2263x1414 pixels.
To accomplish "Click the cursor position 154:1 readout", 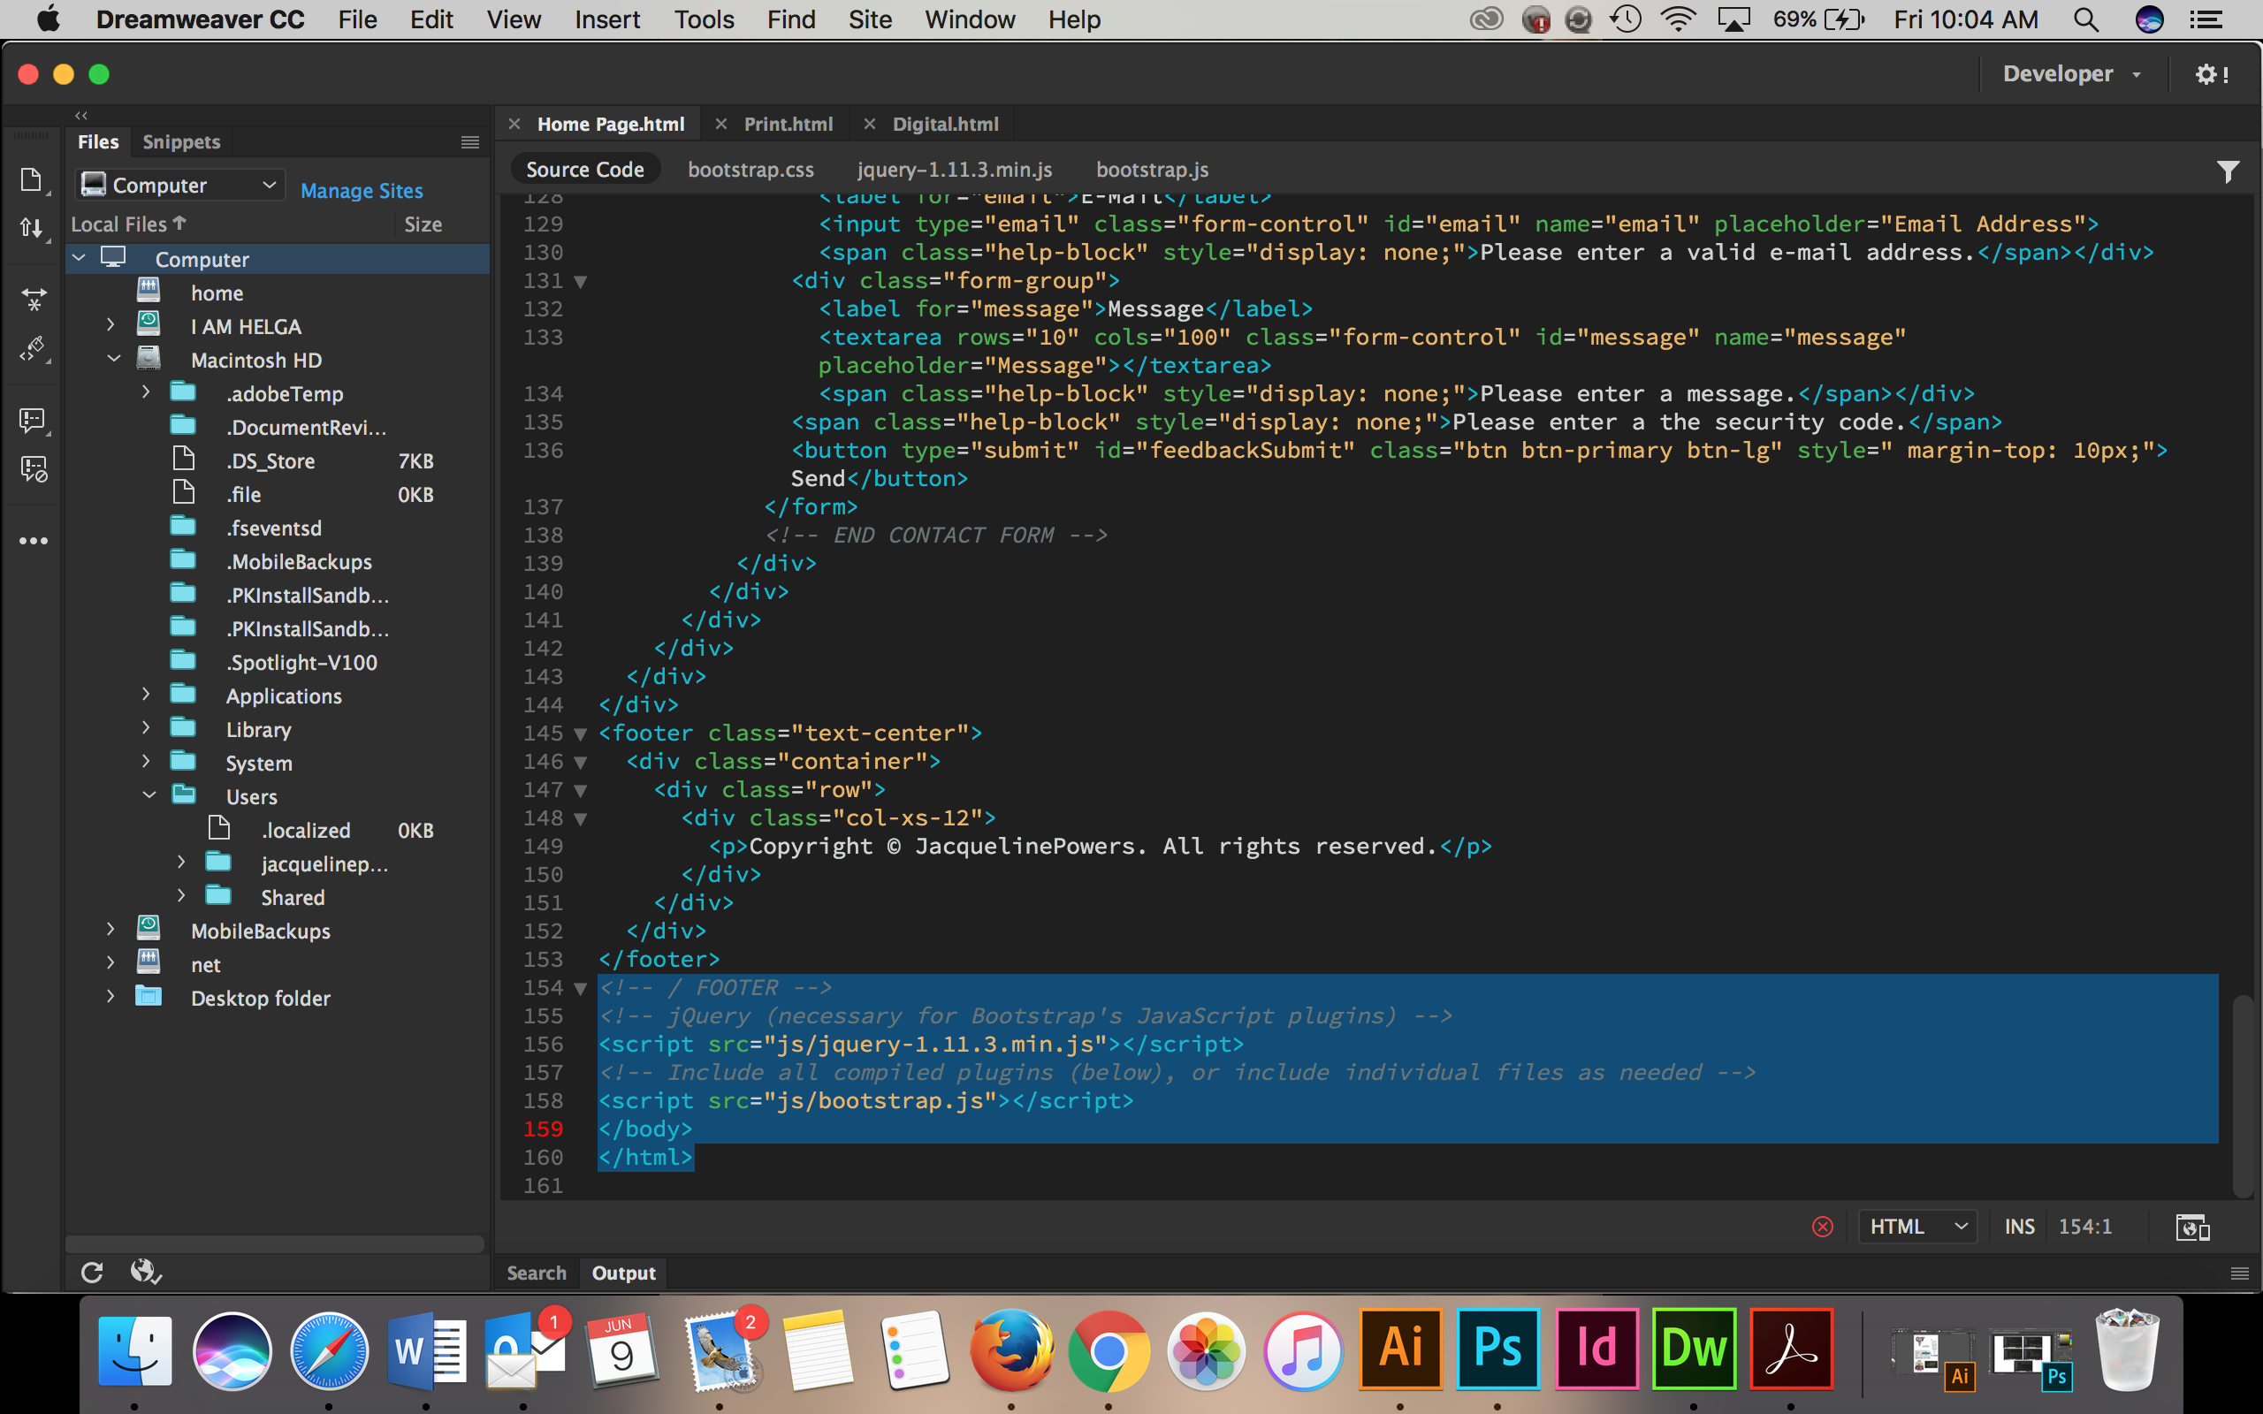I will 2085,1226.
